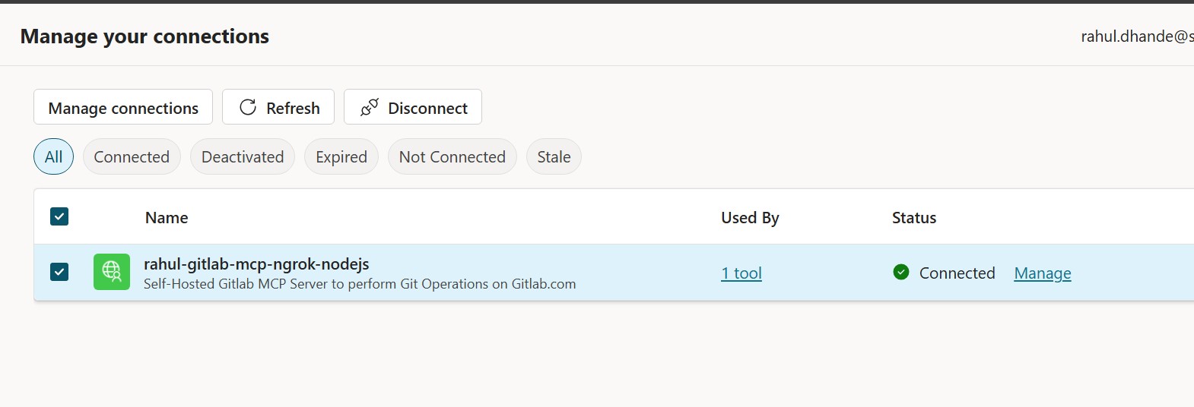Image resolution: width=1194 pixels, height=407 pixels.
Task: Click the Used By column header
Action: click(x=750, y=218)
